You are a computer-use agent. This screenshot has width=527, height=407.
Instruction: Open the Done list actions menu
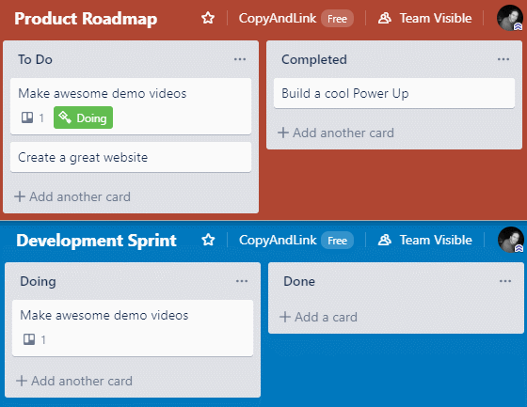[505, 281]
